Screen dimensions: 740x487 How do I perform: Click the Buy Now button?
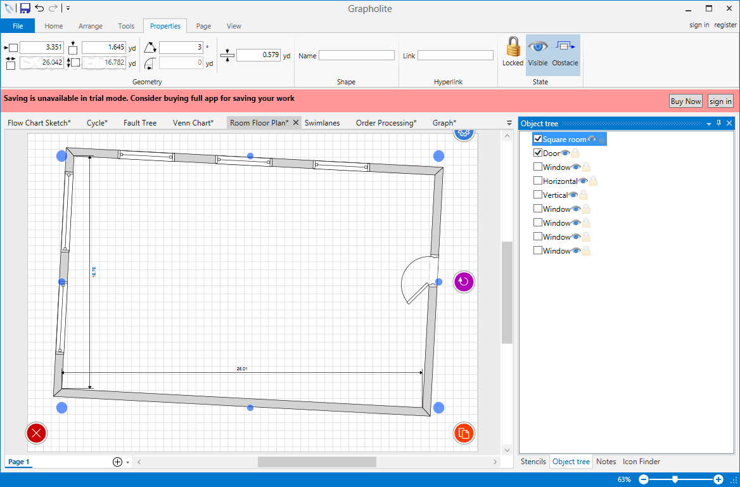686,101
